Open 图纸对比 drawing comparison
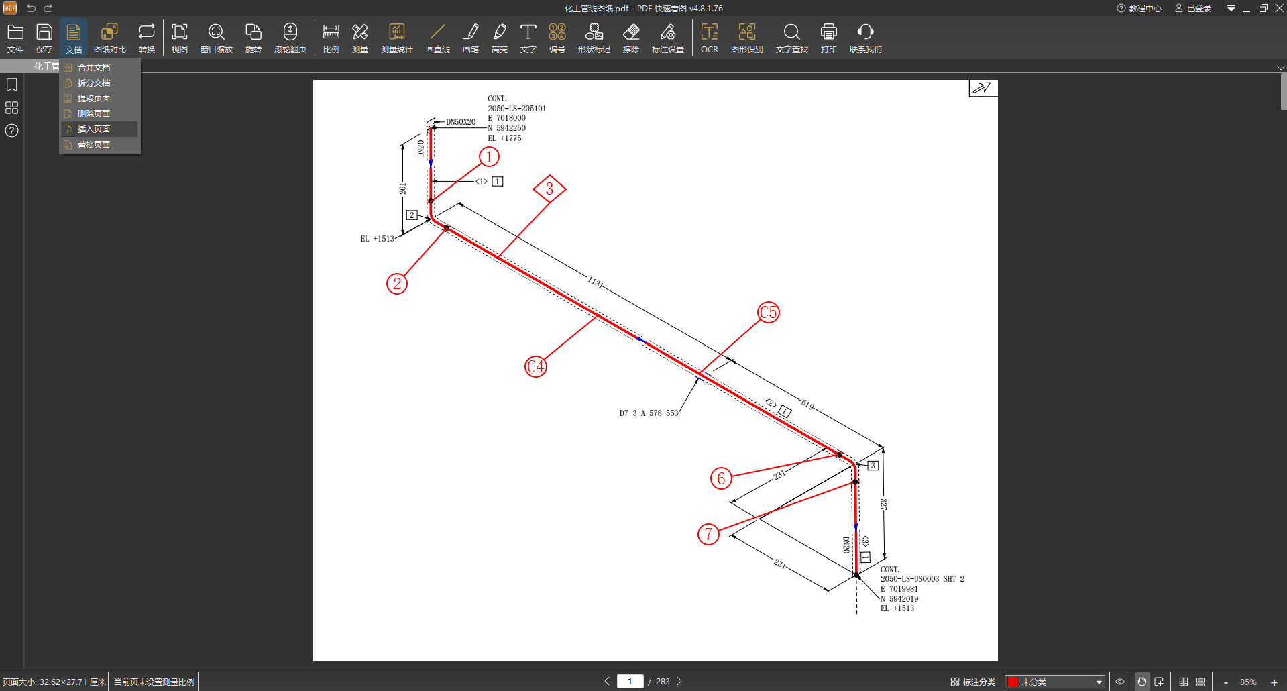 point(110,38)
